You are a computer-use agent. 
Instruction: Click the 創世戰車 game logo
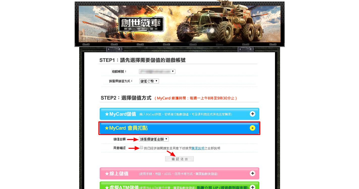click(141, 24)
